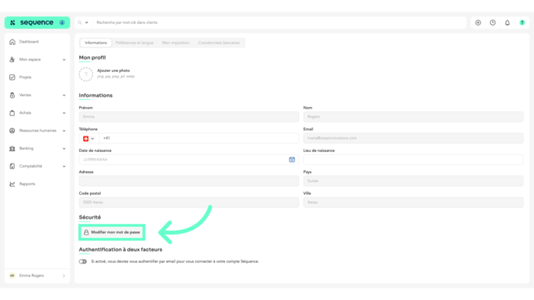Click Ajouter une photo

pyautogui.click(x=113, y=71)
